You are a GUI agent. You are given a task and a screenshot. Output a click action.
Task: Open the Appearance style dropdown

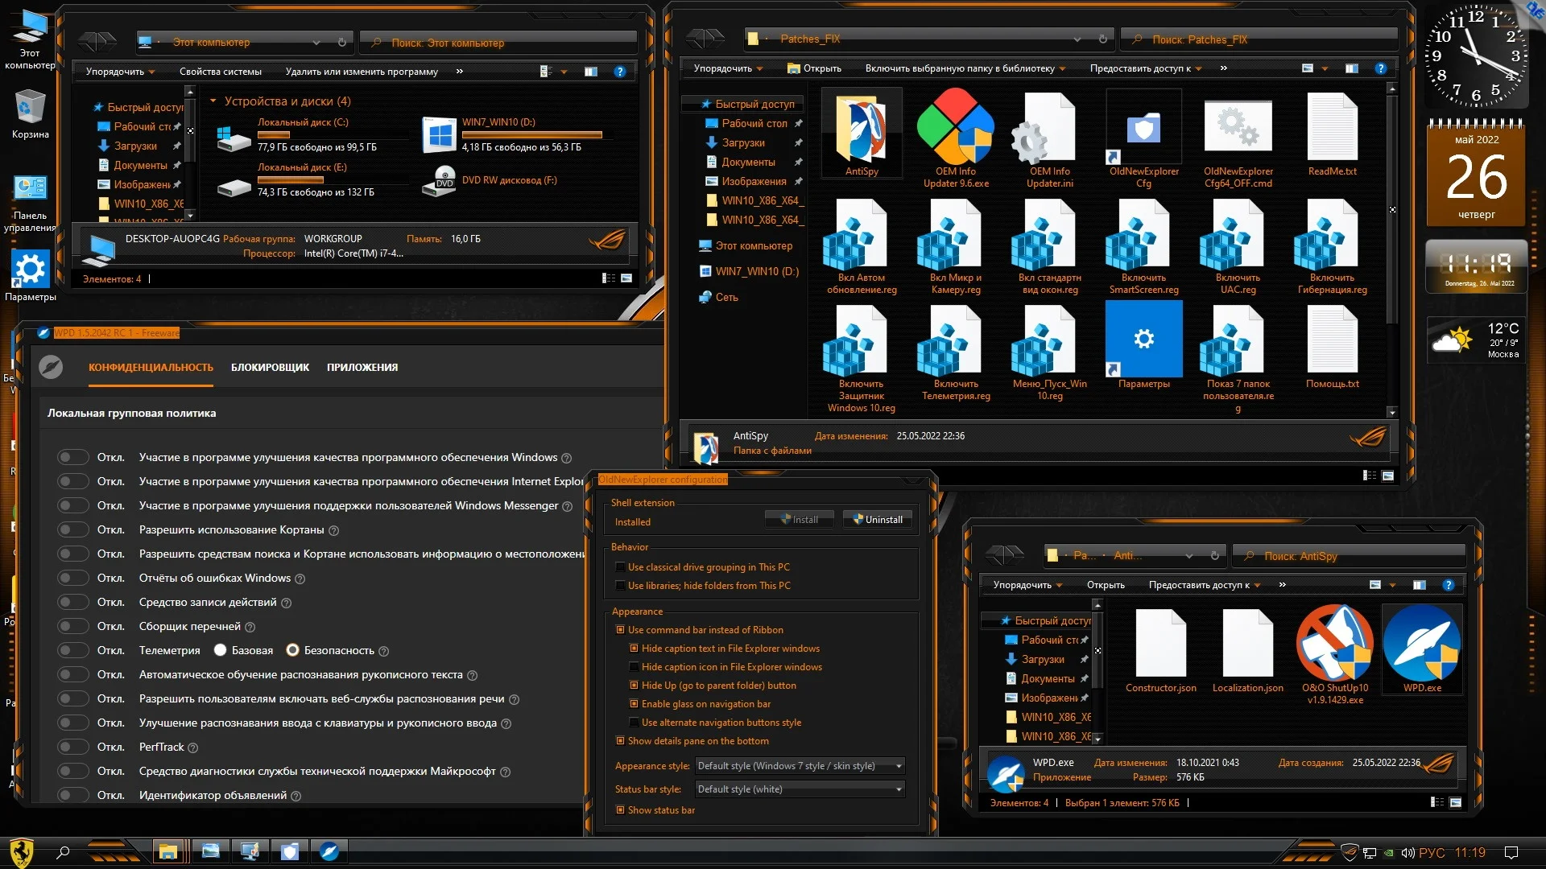point(799,766)
